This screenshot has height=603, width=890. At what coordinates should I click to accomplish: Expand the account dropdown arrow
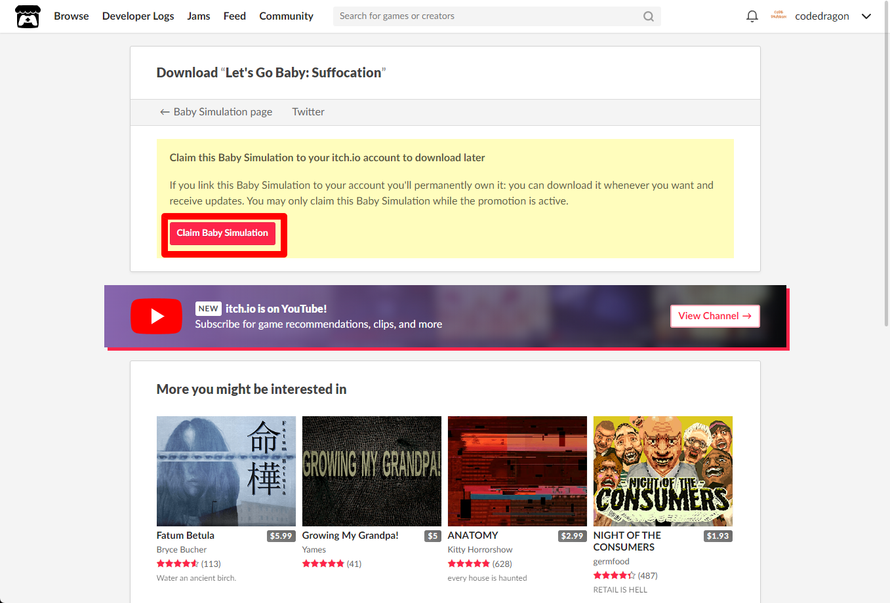866,16
